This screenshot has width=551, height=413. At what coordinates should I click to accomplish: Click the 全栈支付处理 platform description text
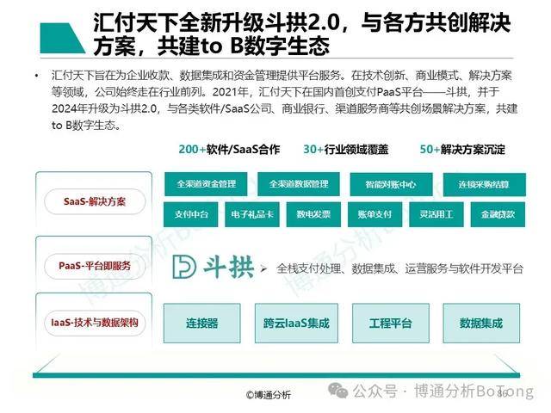tap(399, 268)
